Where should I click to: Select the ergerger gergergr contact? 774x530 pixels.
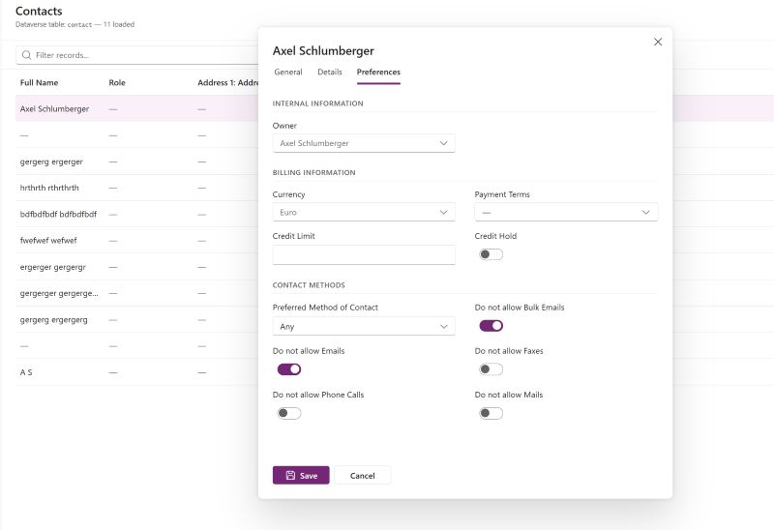click(x=136, y=267)
